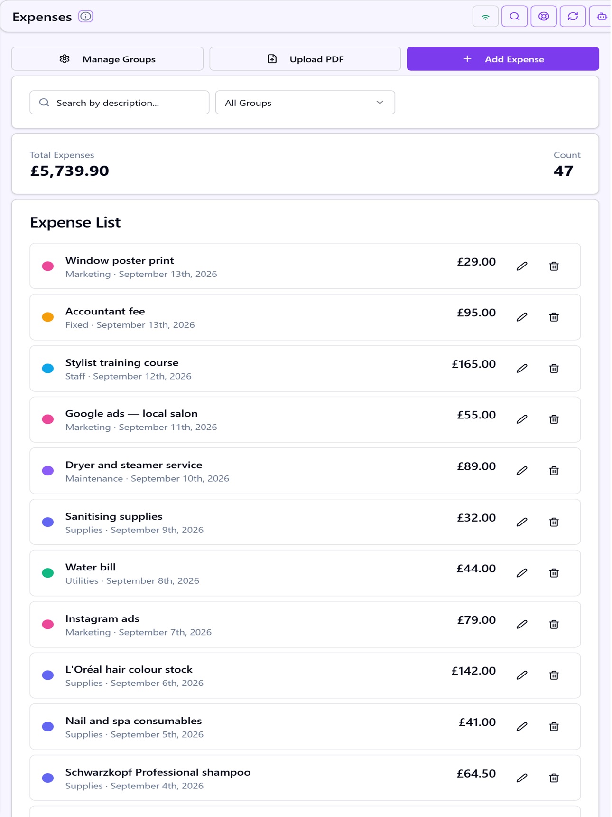Image resolution: width=612 pixels, height=817 pixels.
Task: Edit the Stylist training course expense
Action: pos(522,368)
